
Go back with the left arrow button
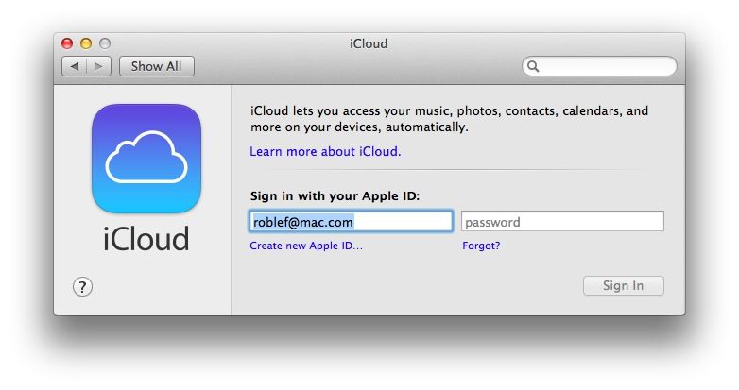tap(74, 66)
